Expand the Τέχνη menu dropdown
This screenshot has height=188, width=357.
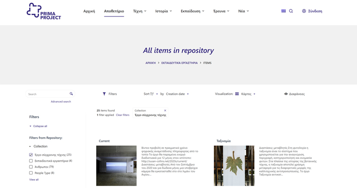coord(139,11)
